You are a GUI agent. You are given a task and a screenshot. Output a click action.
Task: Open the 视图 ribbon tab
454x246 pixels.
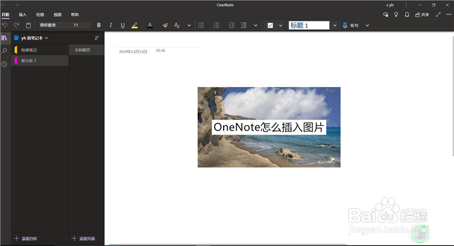(57, 14)
